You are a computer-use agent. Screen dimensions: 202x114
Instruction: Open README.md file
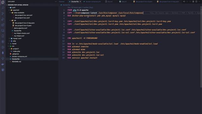tap(16, 62)
